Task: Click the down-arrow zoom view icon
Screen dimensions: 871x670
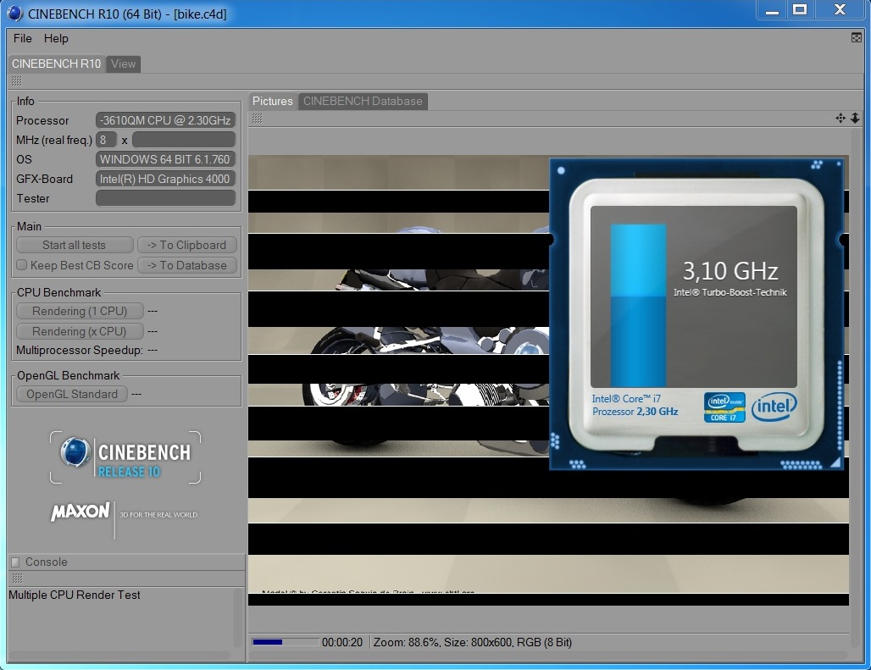Action: (855, 118)
